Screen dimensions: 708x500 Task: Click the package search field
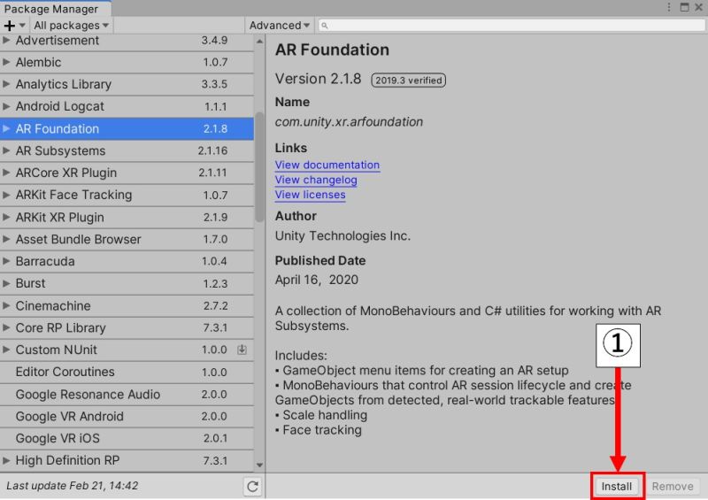click(513, 26)
